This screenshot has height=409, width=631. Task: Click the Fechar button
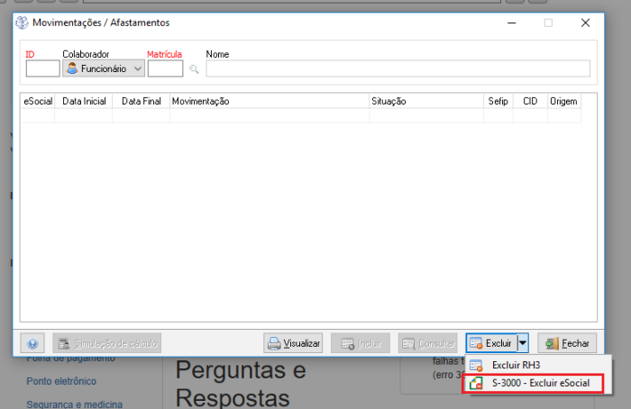pyautogui.click(x=567, y=343)
